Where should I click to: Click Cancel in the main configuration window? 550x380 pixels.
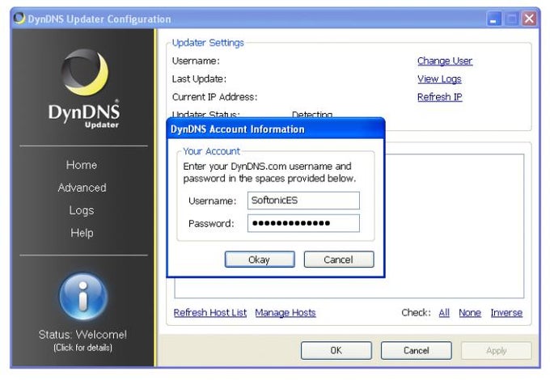(417, 351)
